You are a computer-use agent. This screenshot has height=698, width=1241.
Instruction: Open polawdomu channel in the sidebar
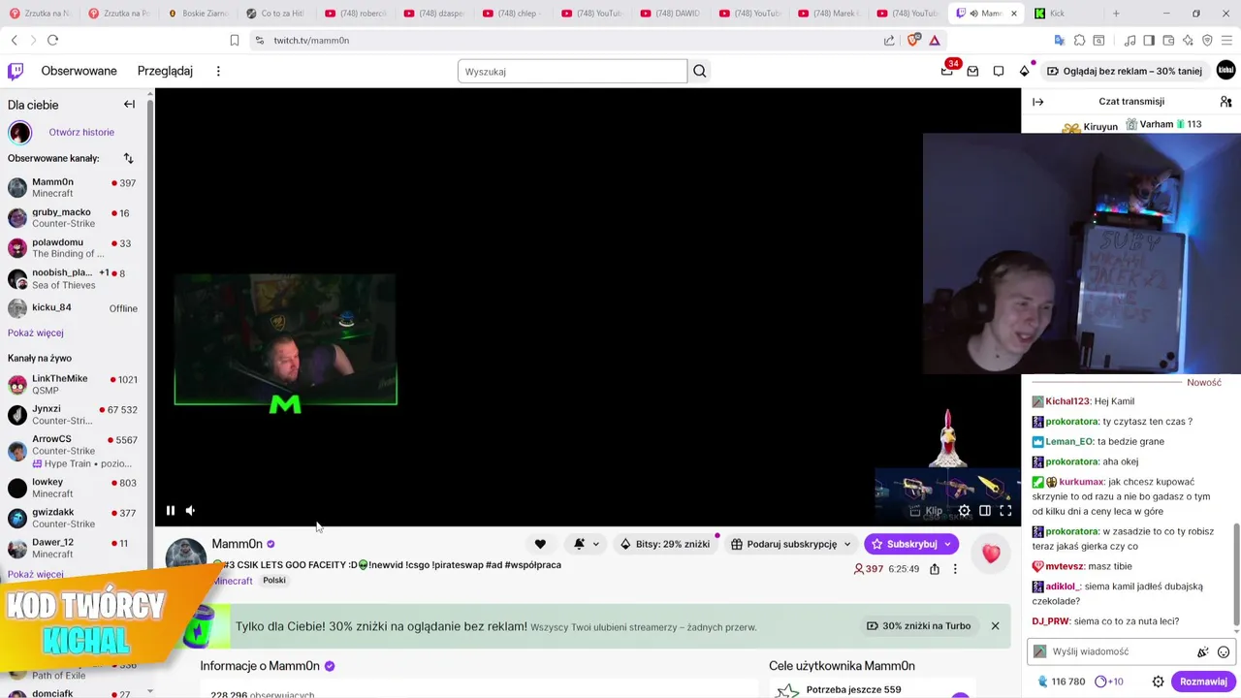click(x=74, y=247)
